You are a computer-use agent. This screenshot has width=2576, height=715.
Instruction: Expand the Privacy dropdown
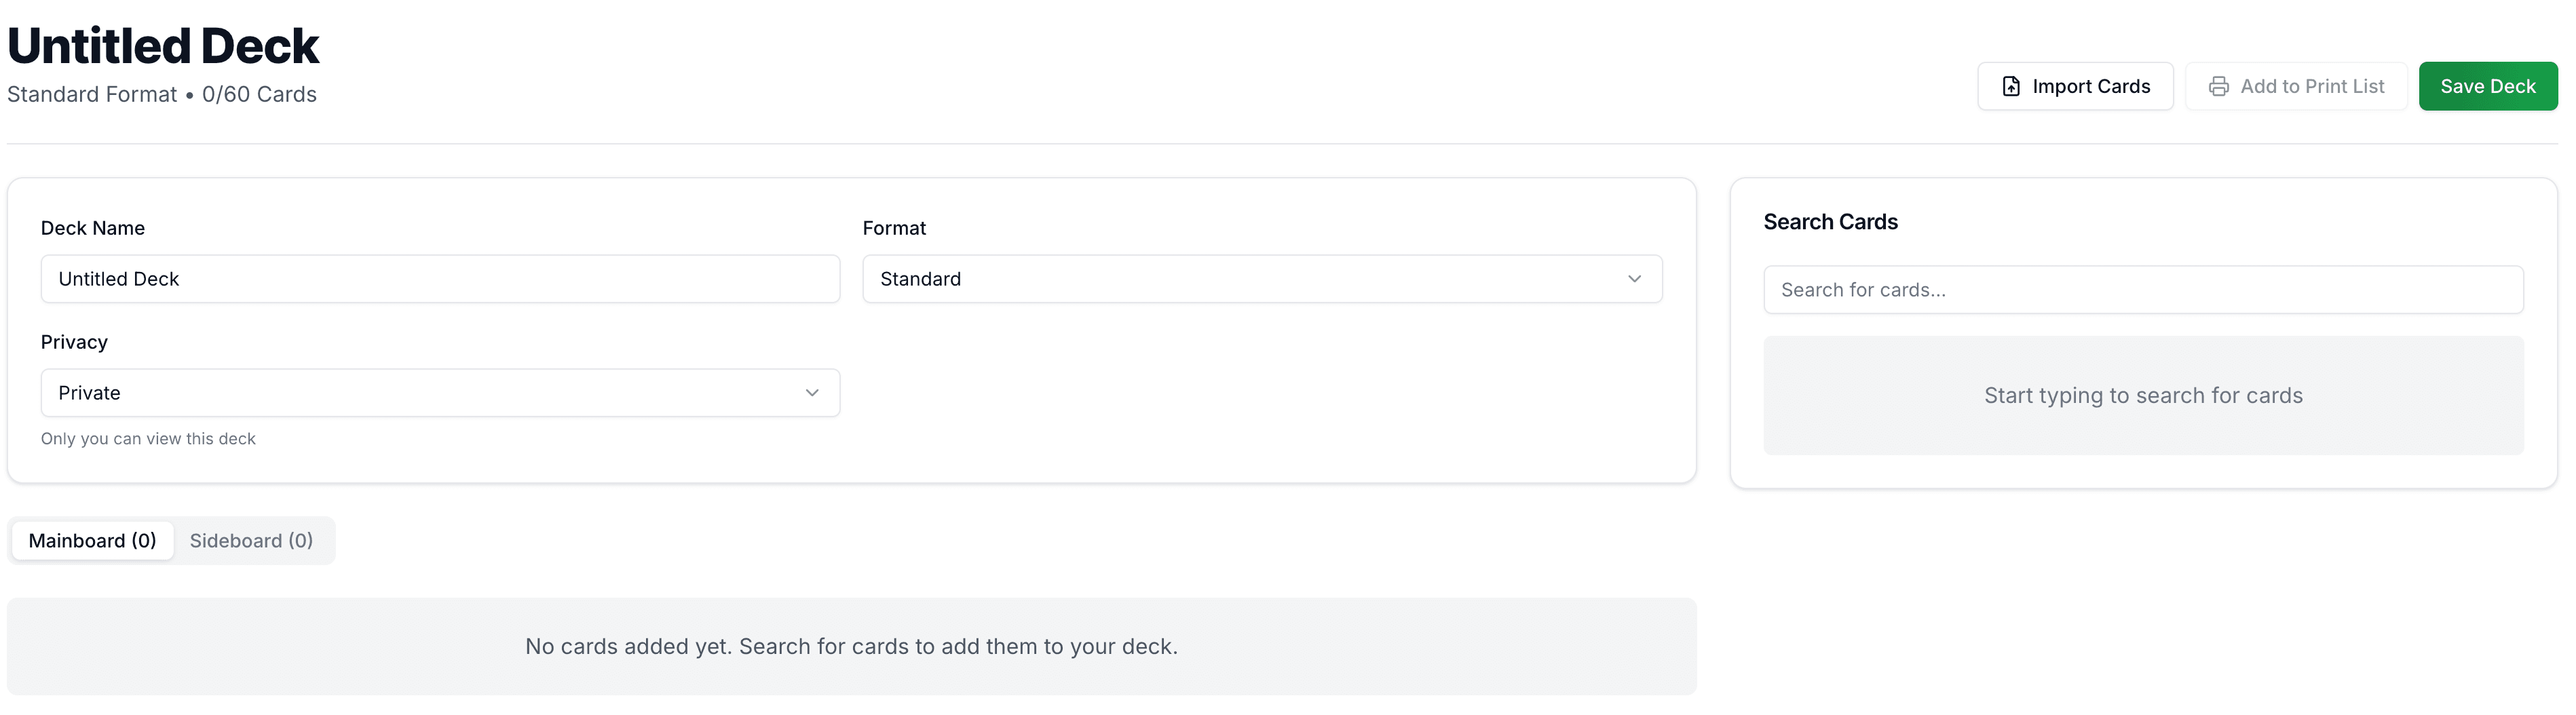click(440, 392)
